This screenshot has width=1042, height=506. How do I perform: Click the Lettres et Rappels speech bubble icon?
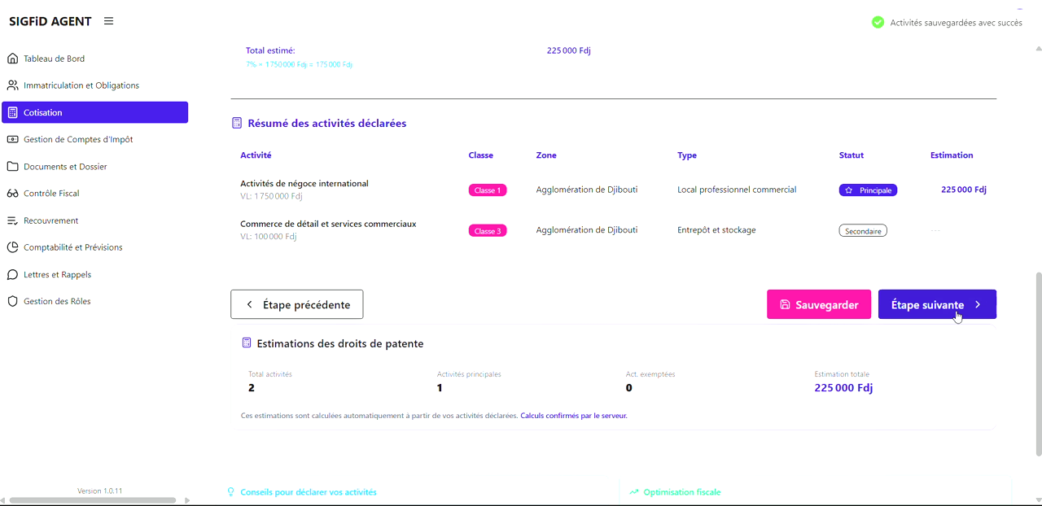(11, 274)
